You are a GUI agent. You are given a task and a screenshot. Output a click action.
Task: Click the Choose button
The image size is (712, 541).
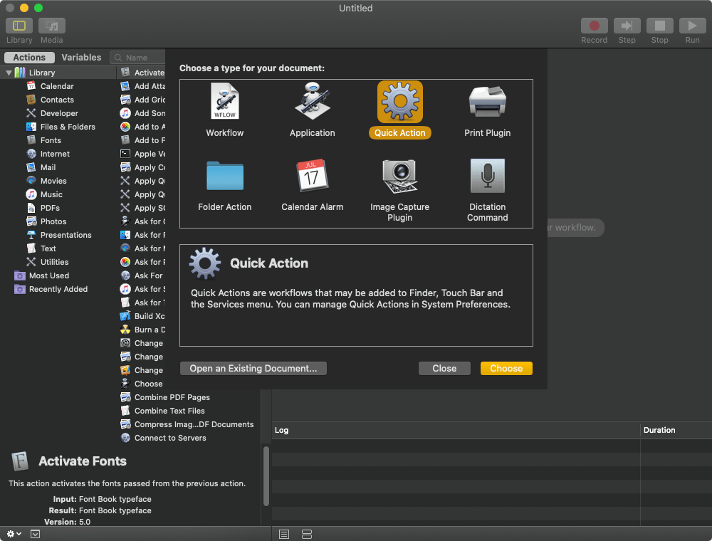point(506,368)
